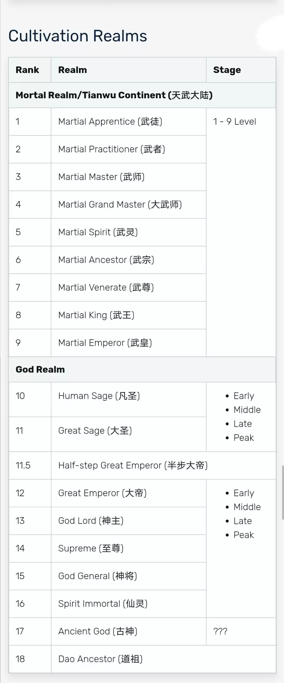Click the Human Sage realm cell
Image resolution: width=284 pixels, height=683 pixels.
99,396
